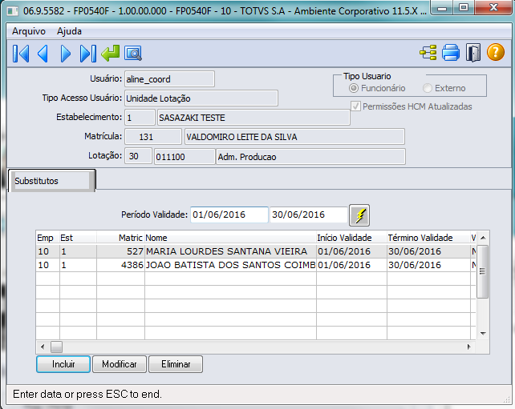The image size is (515, 409).
Task: Go to the first record
Action: click(x=21, y=54)
